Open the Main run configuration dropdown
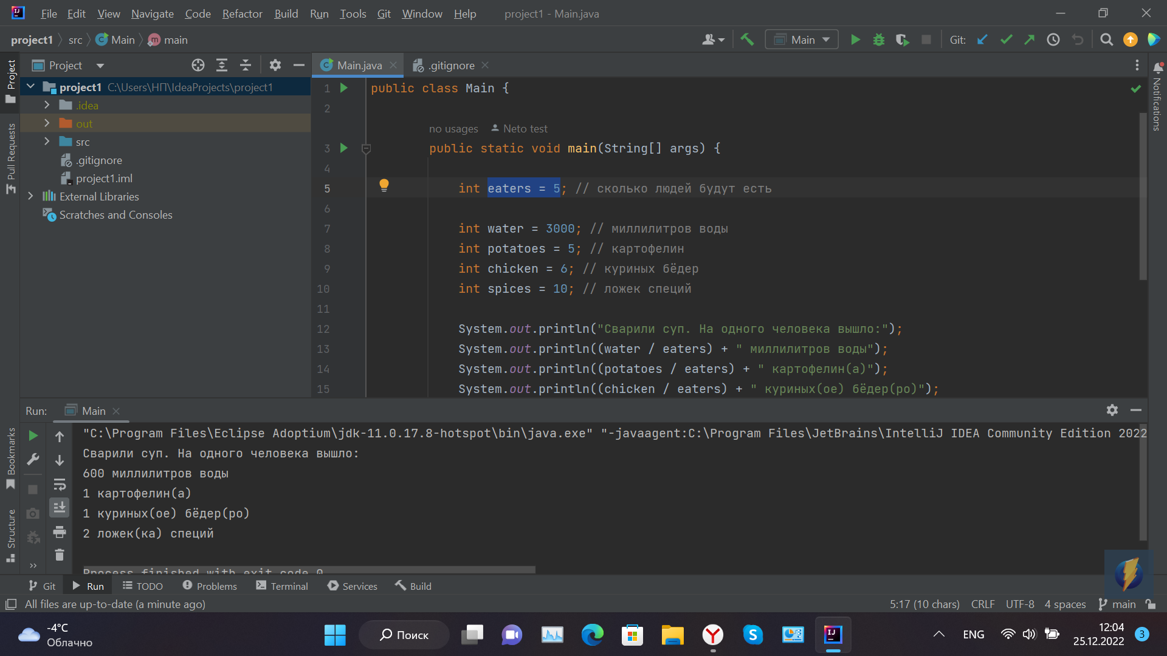Image resolution: width=1167 pixels, height=656 pixels. [802, 40]
